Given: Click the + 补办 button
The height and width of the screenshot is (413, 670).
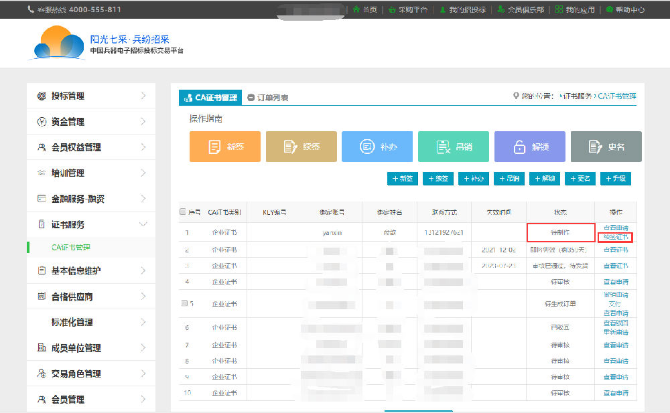Looking at the screenshot, I should click(474, 179).
